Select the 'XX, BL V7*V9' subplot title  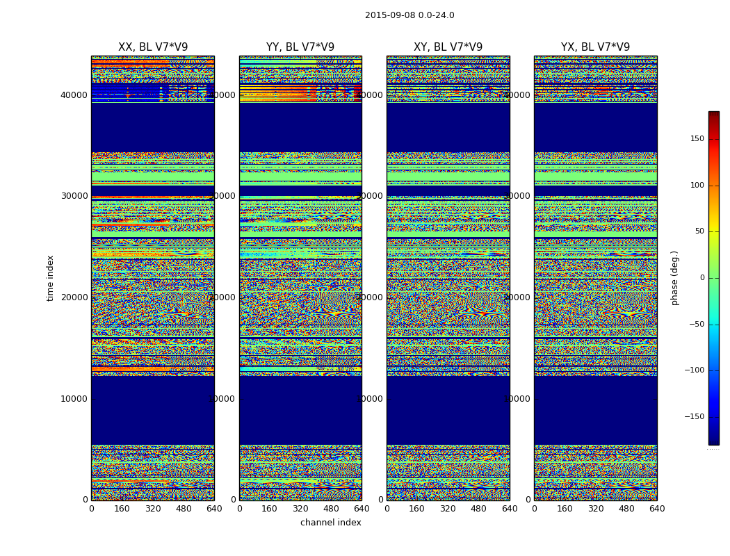click(153, 47)
